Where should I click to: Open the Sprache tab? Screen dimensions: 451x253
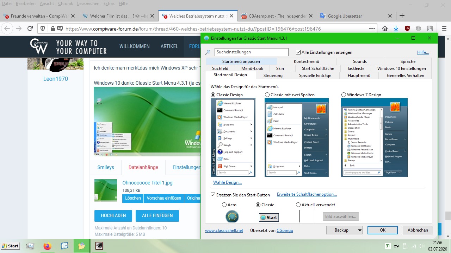408,61
